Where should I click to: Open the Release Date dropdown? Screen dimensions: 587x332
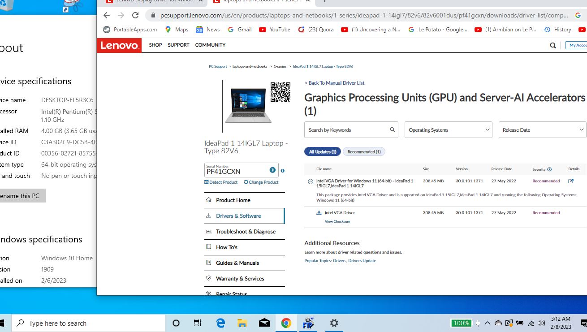(x=543, y=130)
